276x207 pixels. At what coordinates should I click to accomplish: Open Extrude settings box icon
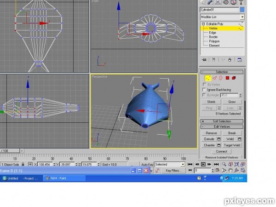click(219, 139)
